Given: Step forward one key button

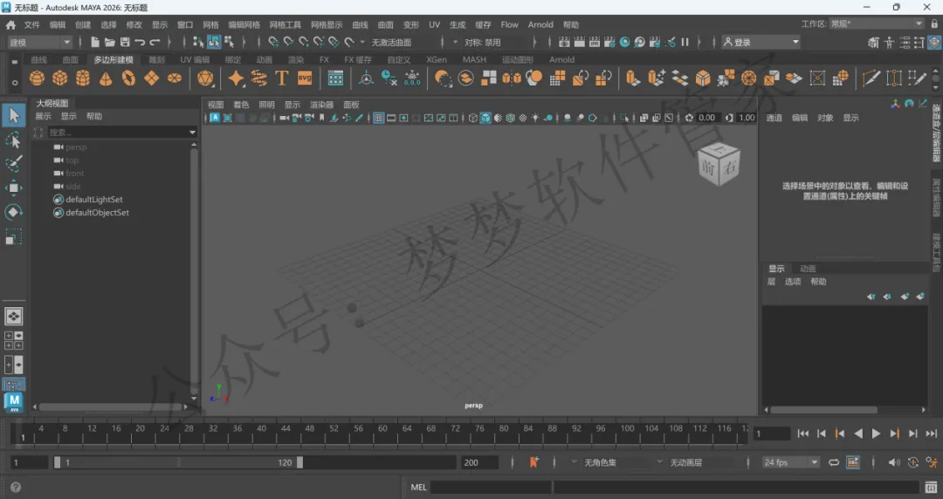Looking at the screenshot, I should pyautogui.click(x=895, y=434).
